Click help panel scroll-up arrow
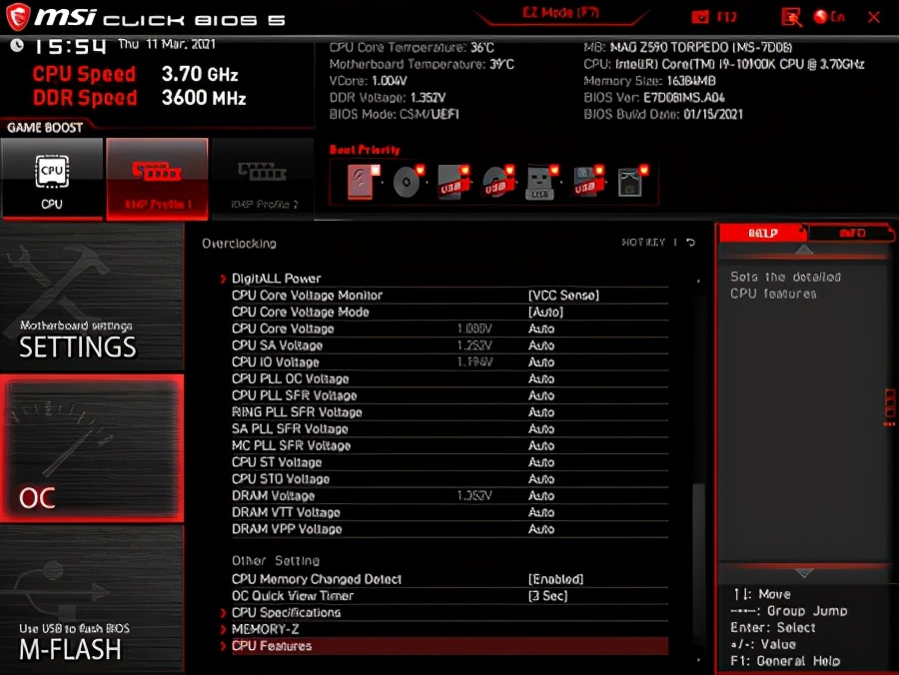This screenshot has width=899, height=675. tap(804, 250)
